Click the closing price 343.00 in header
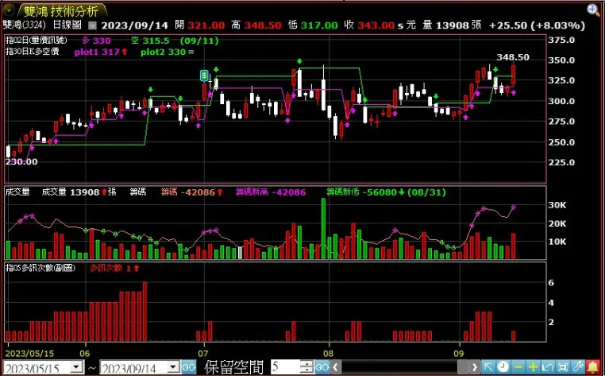Image resolution: width=605 pixels, height=376 pixels. (376, 25)
